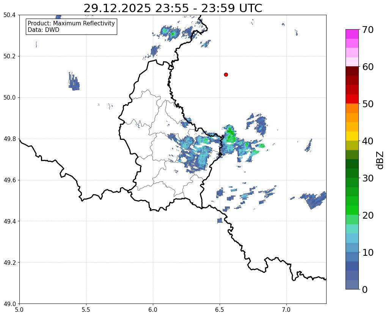Click the 10 label on the colorbar
This screenshot has height=316, width=388.
pyautogui.click(x=368, y=252)
